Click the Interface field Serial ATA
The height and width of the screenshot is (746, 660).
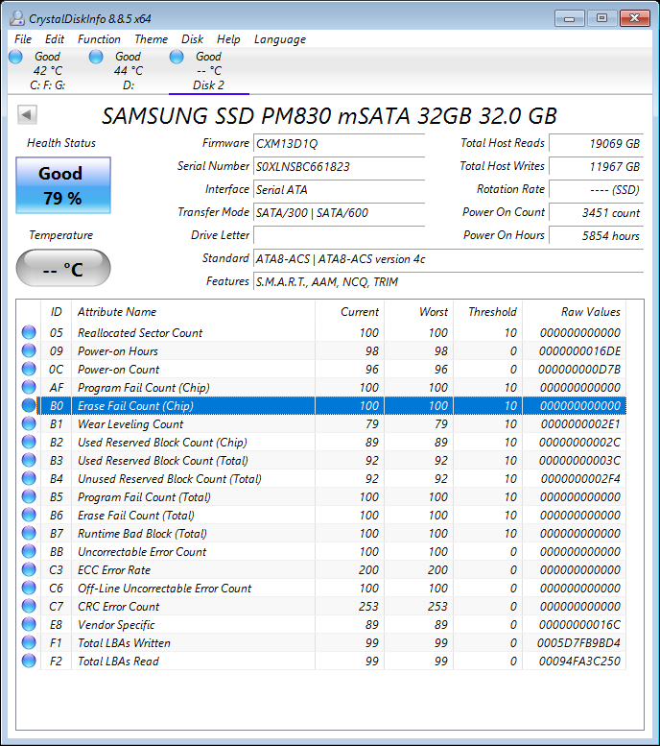339,189
